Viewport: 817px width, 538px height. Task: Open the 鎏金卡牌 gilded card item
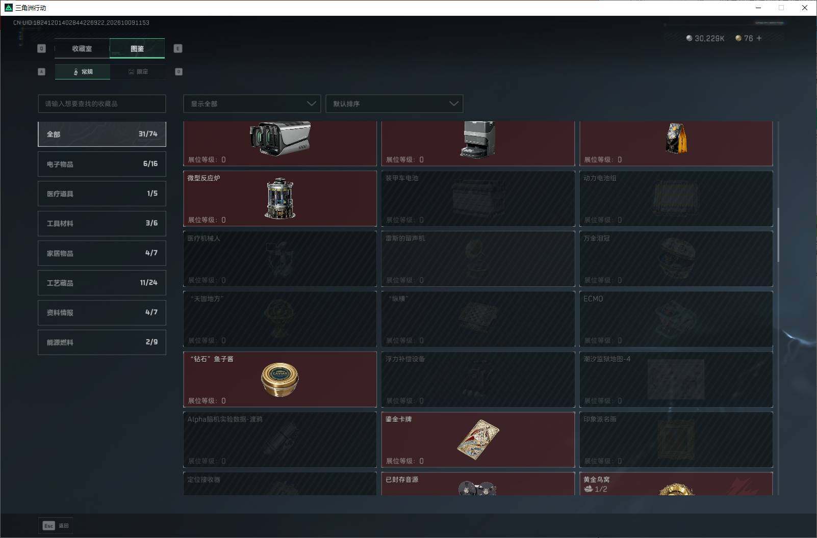478,440
